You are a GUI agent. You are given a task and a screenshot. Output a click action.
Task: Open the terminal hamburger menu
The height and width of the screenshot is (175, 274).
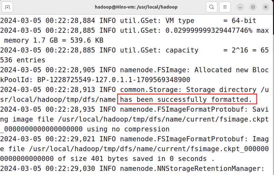pyautogui.click(x=225, y=7)
